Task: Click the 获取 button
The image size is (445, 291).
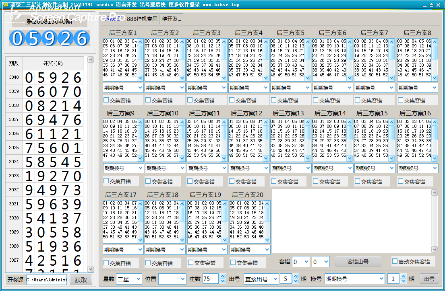Action: 81,280
